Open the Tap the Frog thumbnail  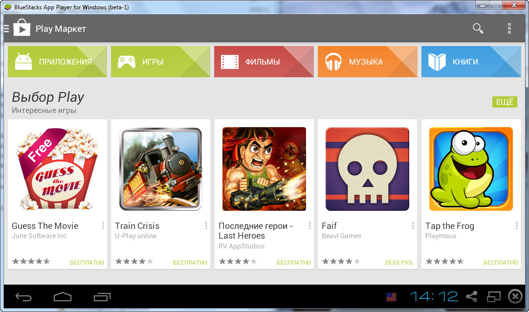[x=471, y=169]
